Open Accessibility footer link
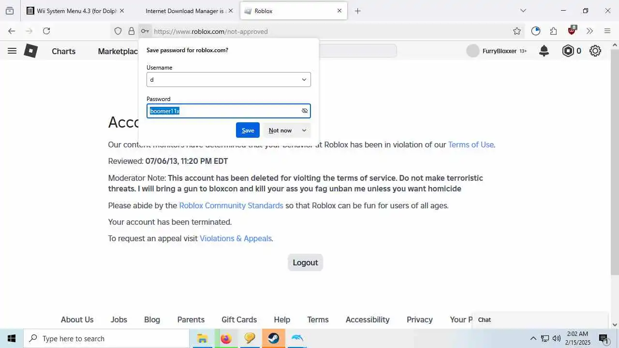 [x=368, y=319]
